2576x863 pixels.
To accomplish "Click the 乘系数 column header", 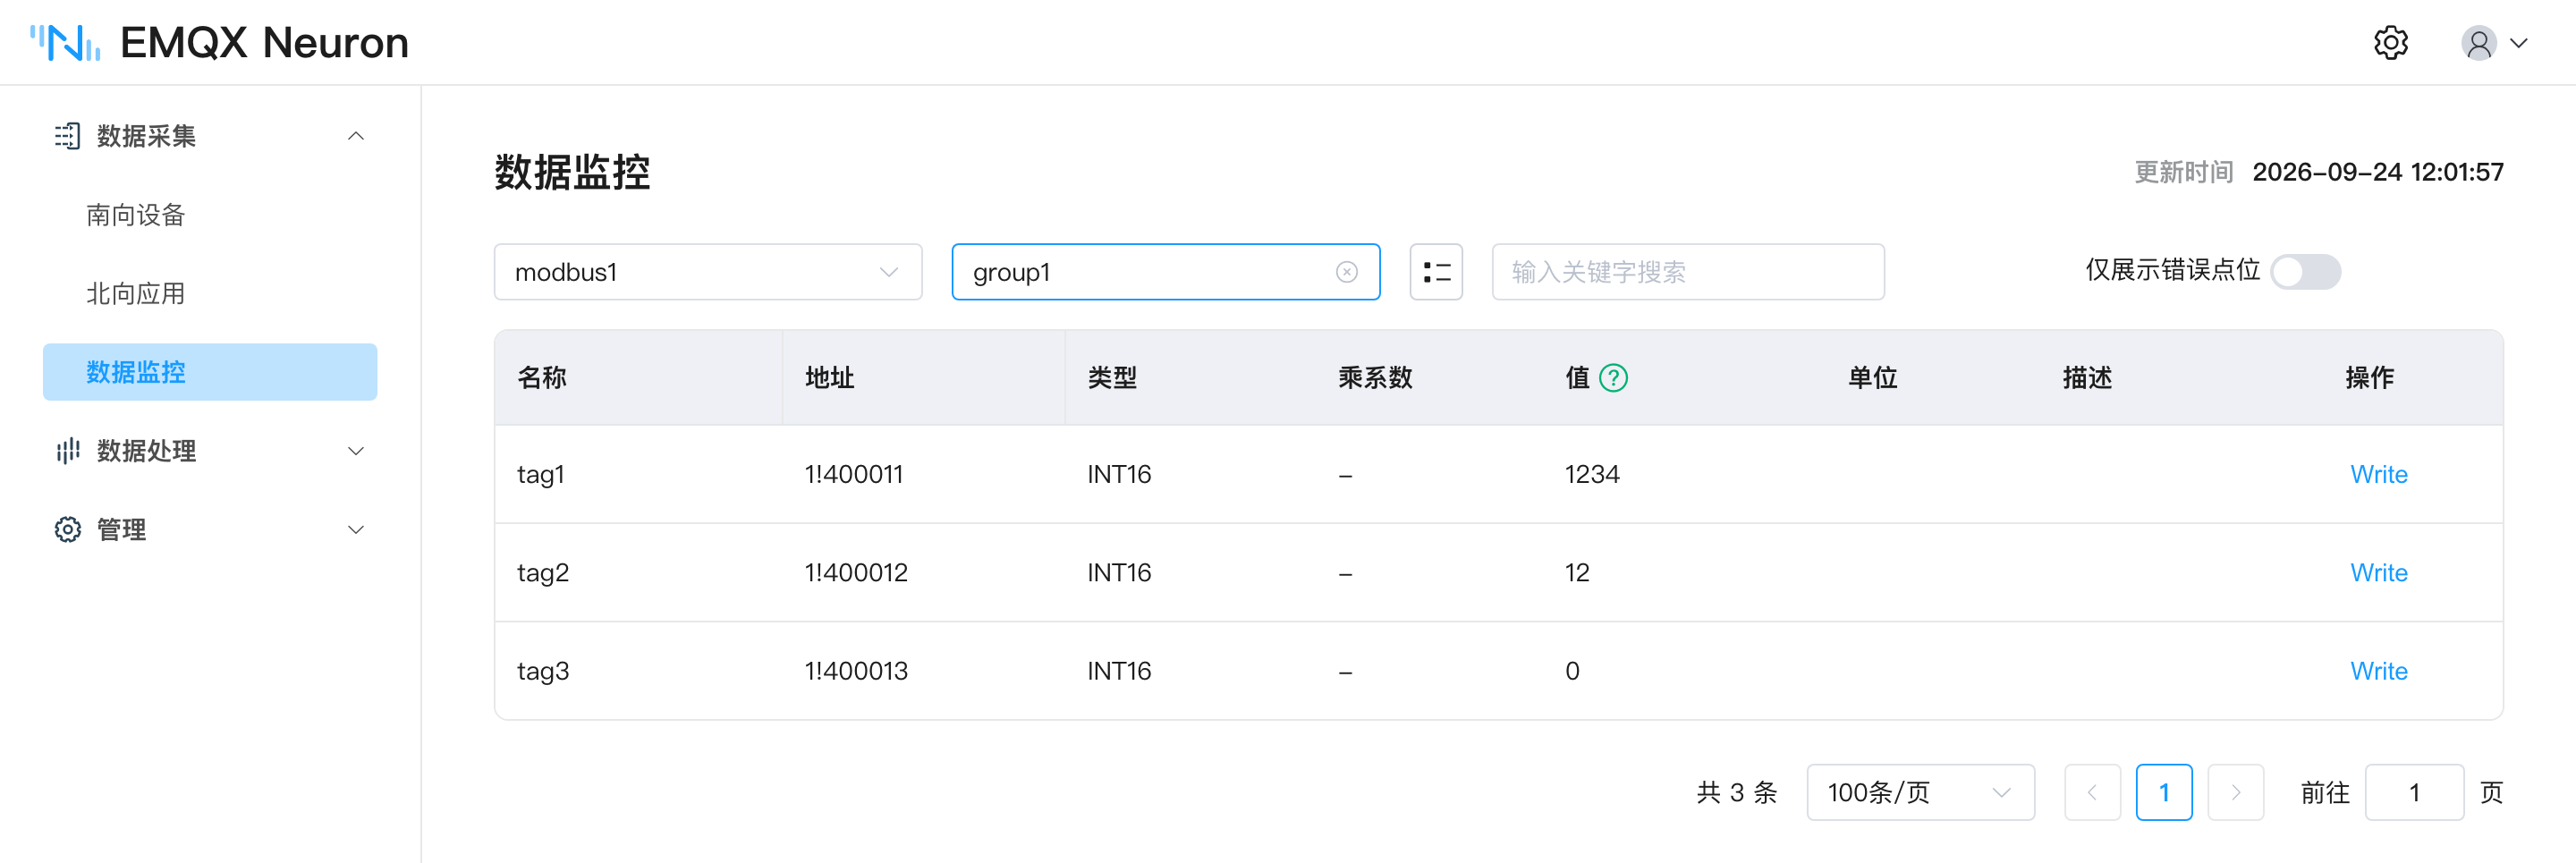I will coord(1375,378).
